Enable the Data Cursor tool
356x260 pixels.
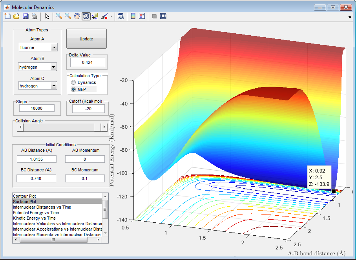pyautogui.click(x=95, y=16)
